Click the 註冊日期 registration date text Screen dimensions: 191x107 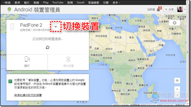35,30
